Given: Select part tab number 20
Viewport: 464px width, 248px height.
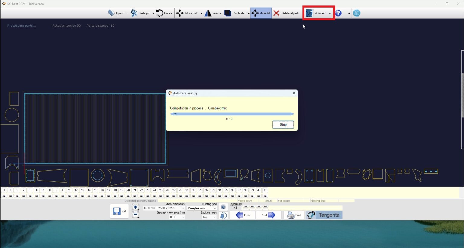Looking at the screenshot, I should click(128, 190).
